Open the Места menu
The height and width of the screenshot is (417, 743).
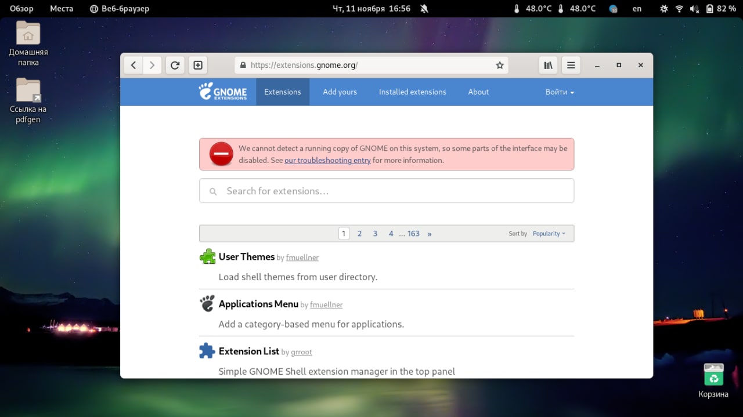pyautogui.click(x=62, y=9)
